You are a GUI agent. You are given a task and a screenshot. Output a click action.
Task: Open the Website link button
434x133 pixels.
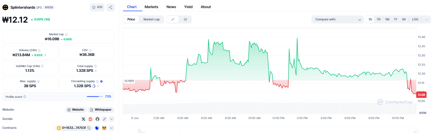coord(76,110)
